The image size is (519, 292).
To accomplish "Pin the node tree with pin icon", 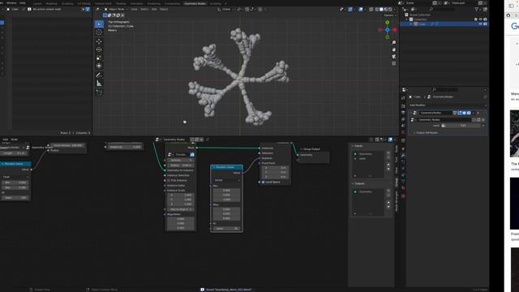I will (x=208, y=140).
